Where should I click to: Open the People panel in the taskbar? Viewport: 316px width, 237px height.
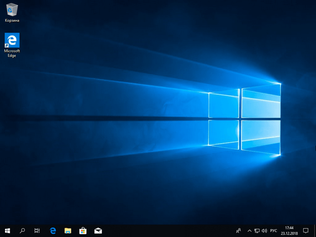coord(239,231)
